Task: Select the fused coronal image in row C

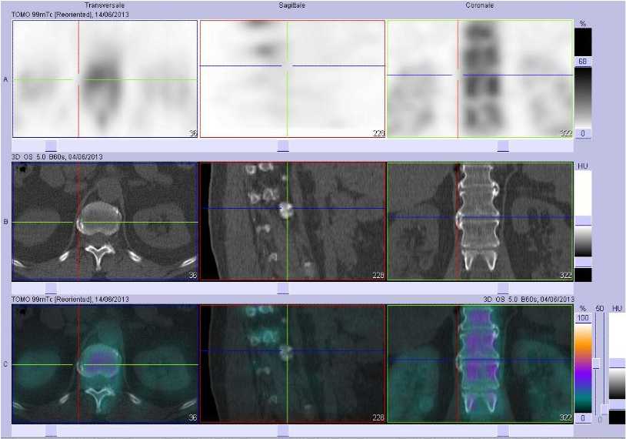Action: 481,364
